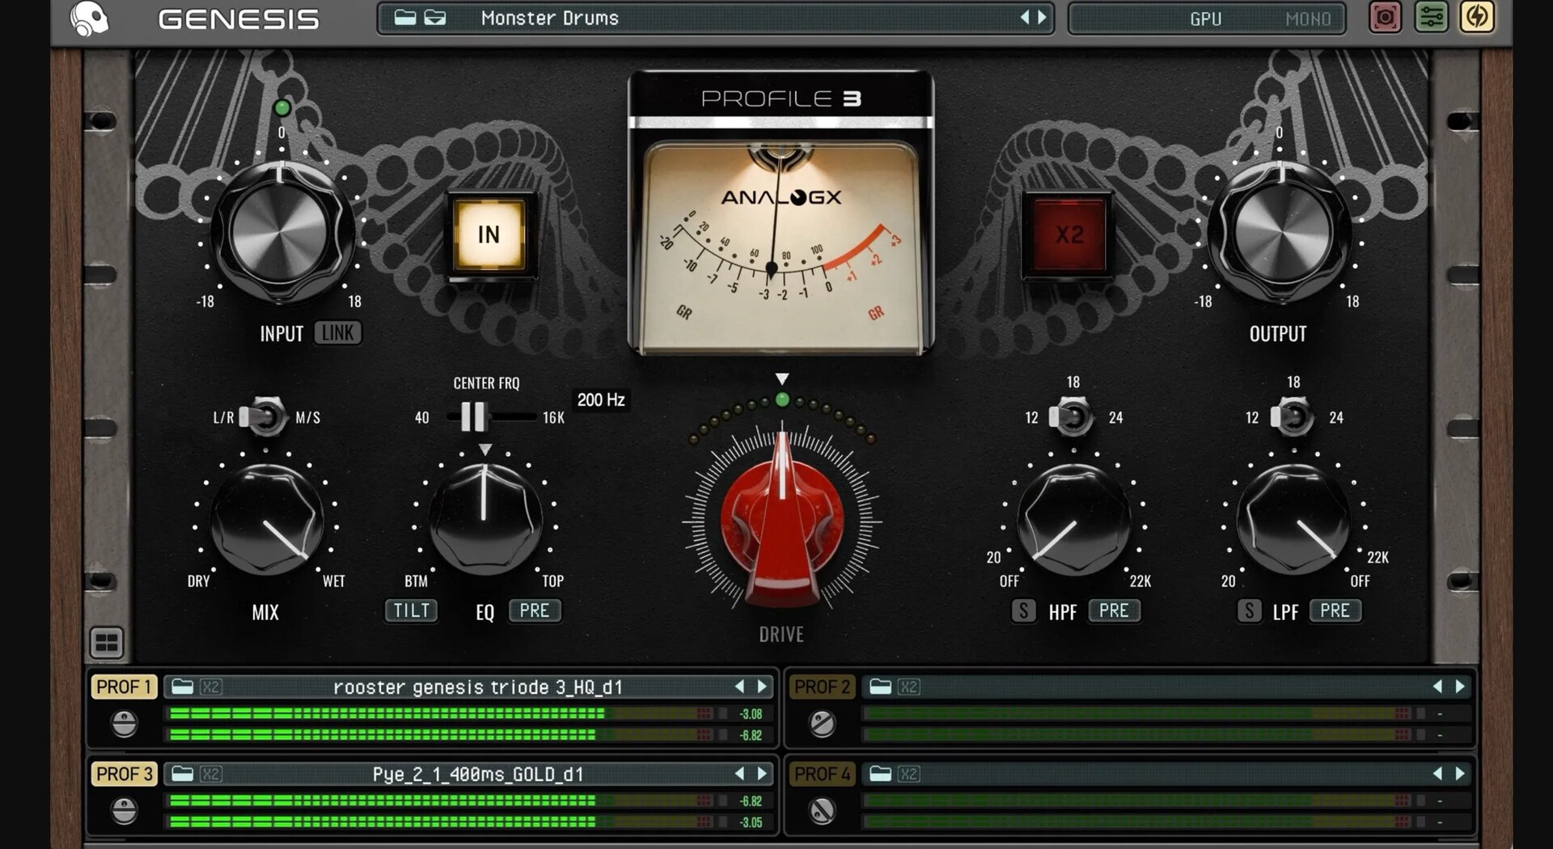Screen dimensions: 1553x849
Task: Enable TILT mode for the EQ
Action: (410, 610)
